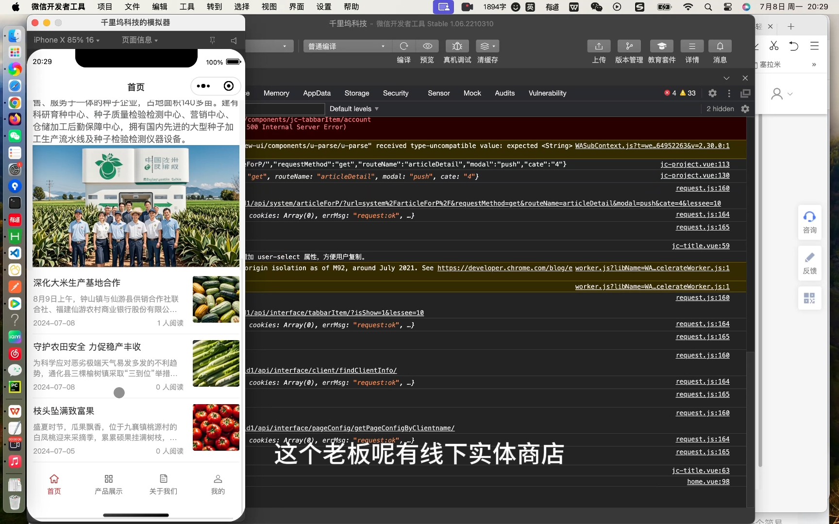Switch to the Security tab
The width and height of the screenshot is (839, 524).
coord(396,93)
